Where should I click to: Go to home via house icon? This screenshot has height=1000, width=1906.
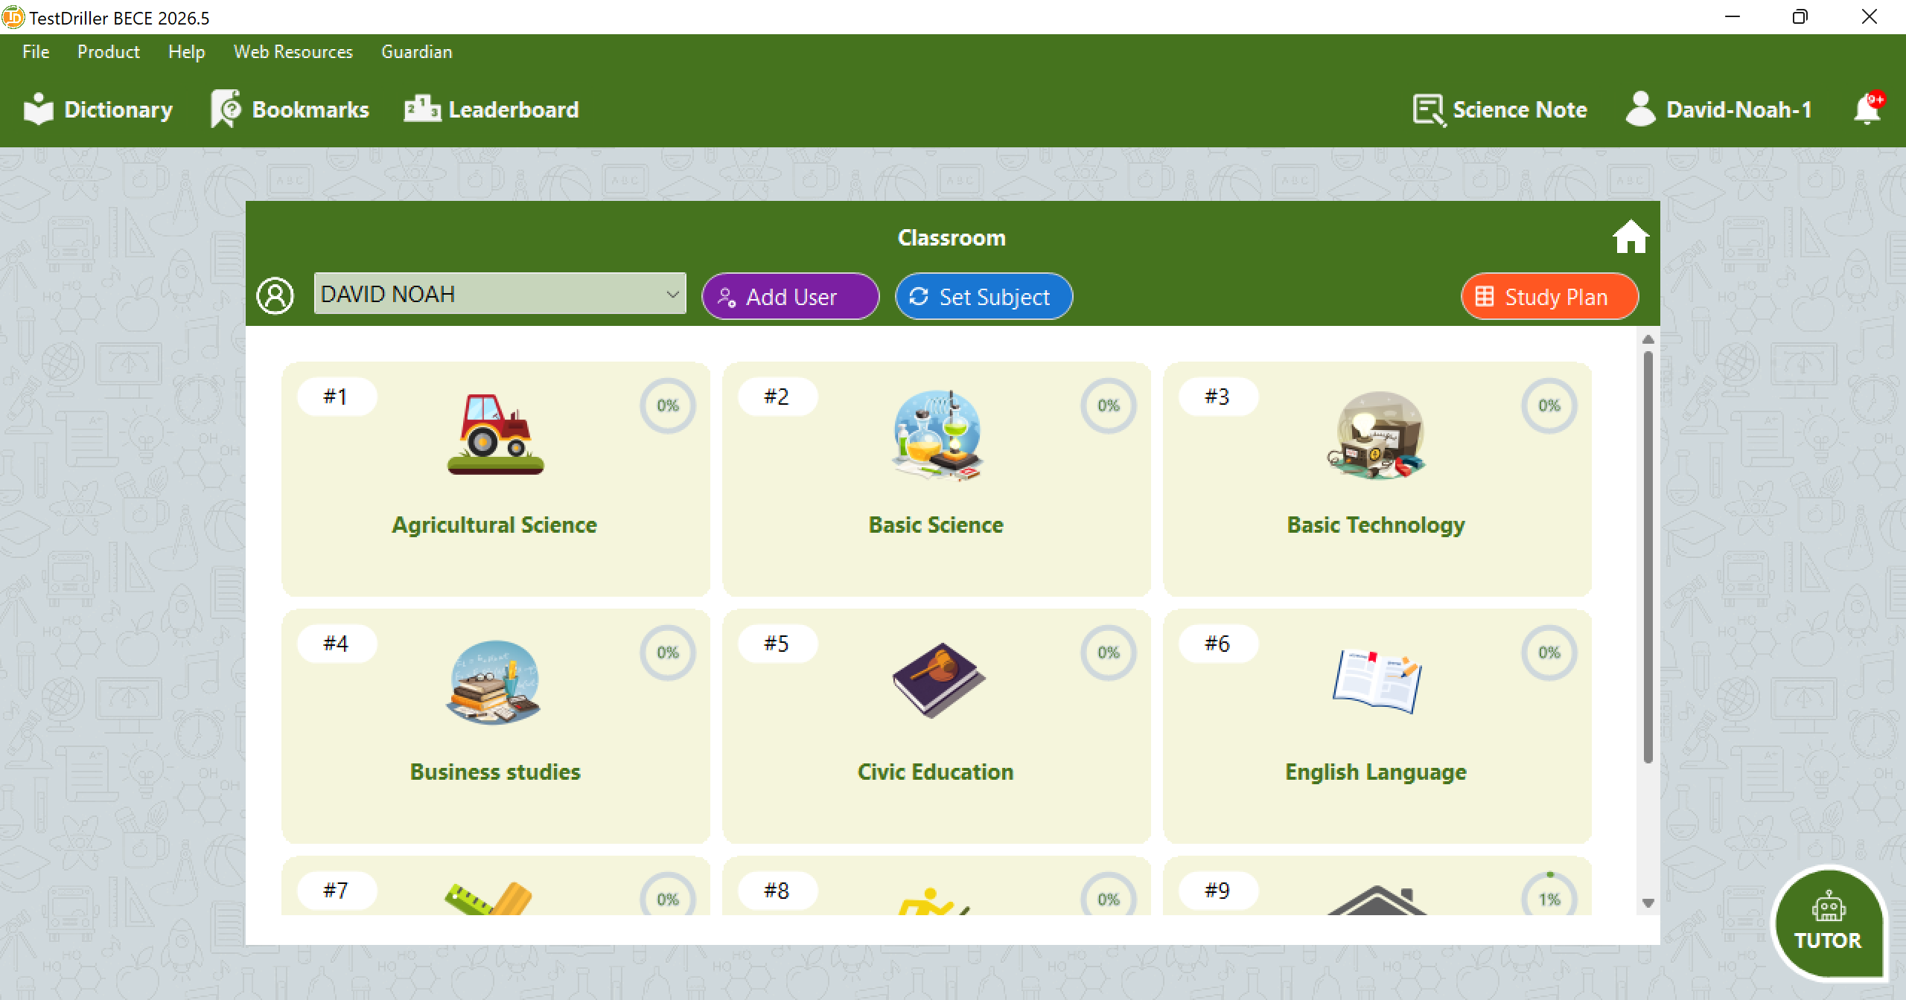pyautogui.click(x=1631, y=237)
